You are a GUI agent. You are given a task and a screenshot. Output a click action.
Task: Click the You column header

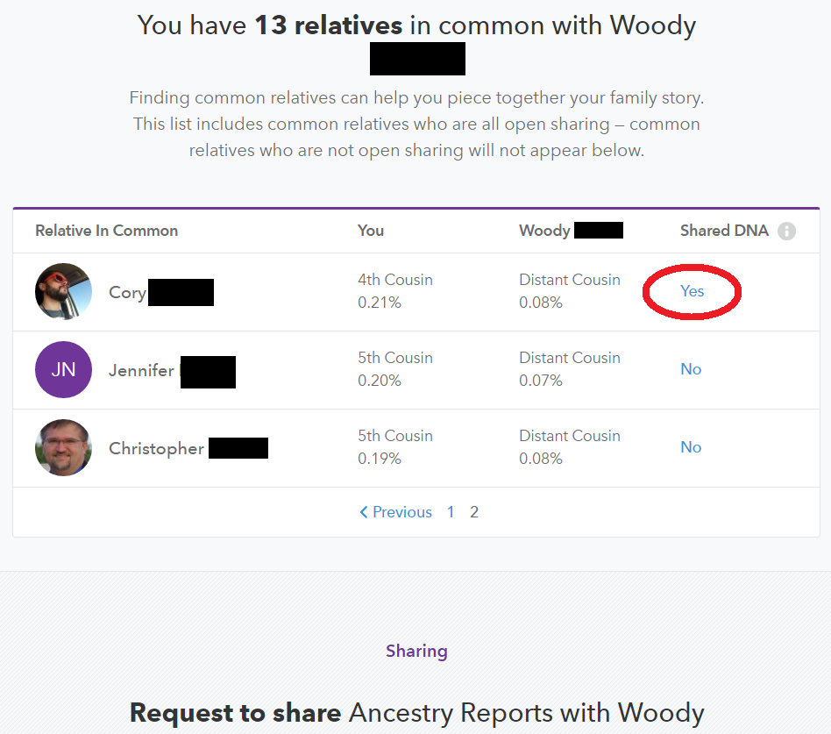[x=371, y=231]
